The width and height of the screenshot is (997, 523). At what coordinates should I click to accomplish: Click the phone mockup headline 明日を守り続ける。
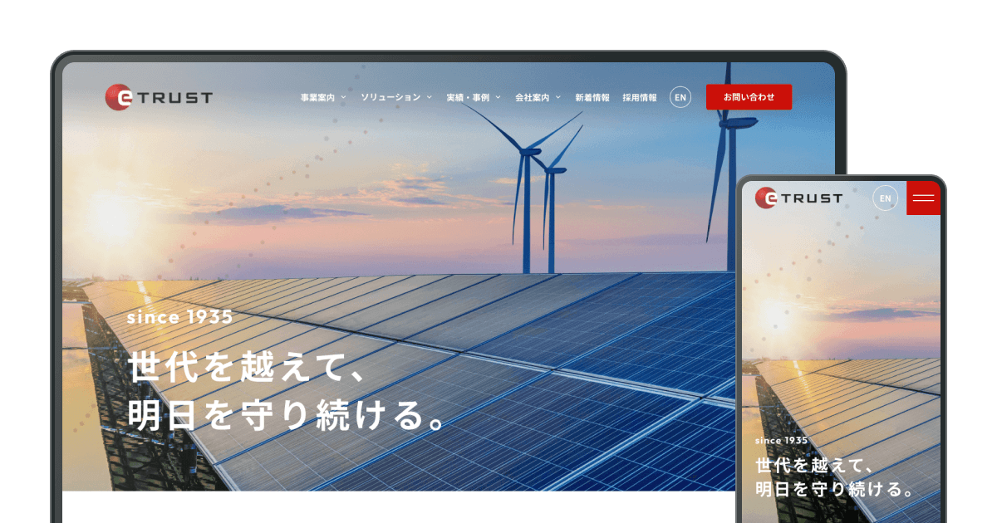pos(837,489)
